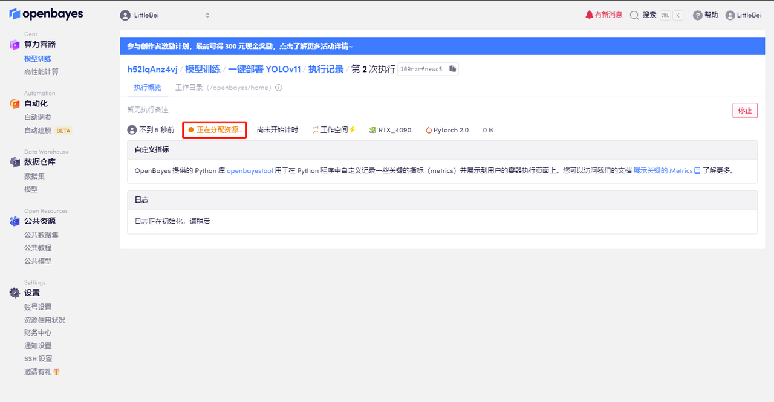The height and width of the screenshot is (402, 774).
Task: Click the LittleBei avatar at top right
Action: pyautogui.click(x=730, y=15)
